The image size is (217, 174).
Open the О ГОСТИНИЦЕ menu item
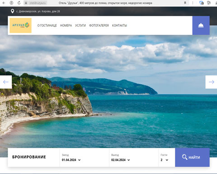47,25
